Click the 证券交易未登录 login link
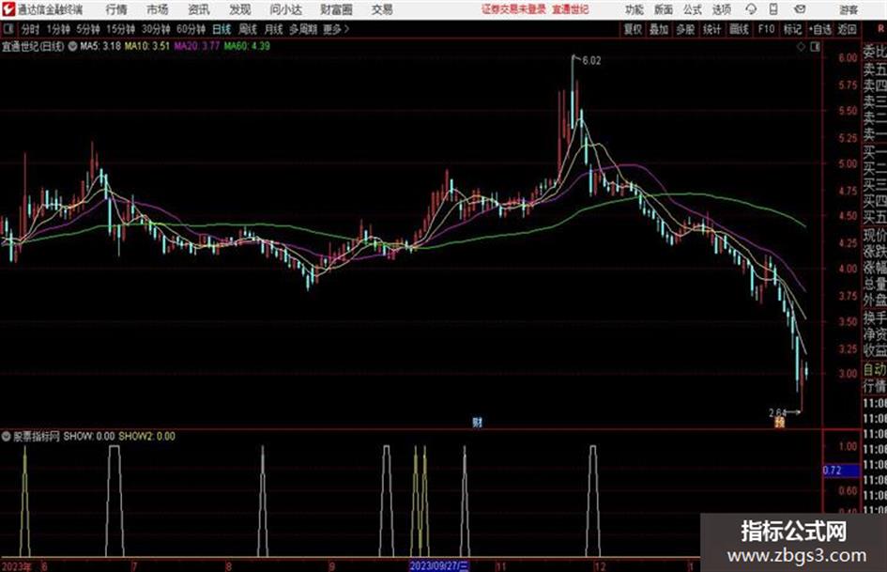Screen dimensions: 887x572 (x=513, y=9)
